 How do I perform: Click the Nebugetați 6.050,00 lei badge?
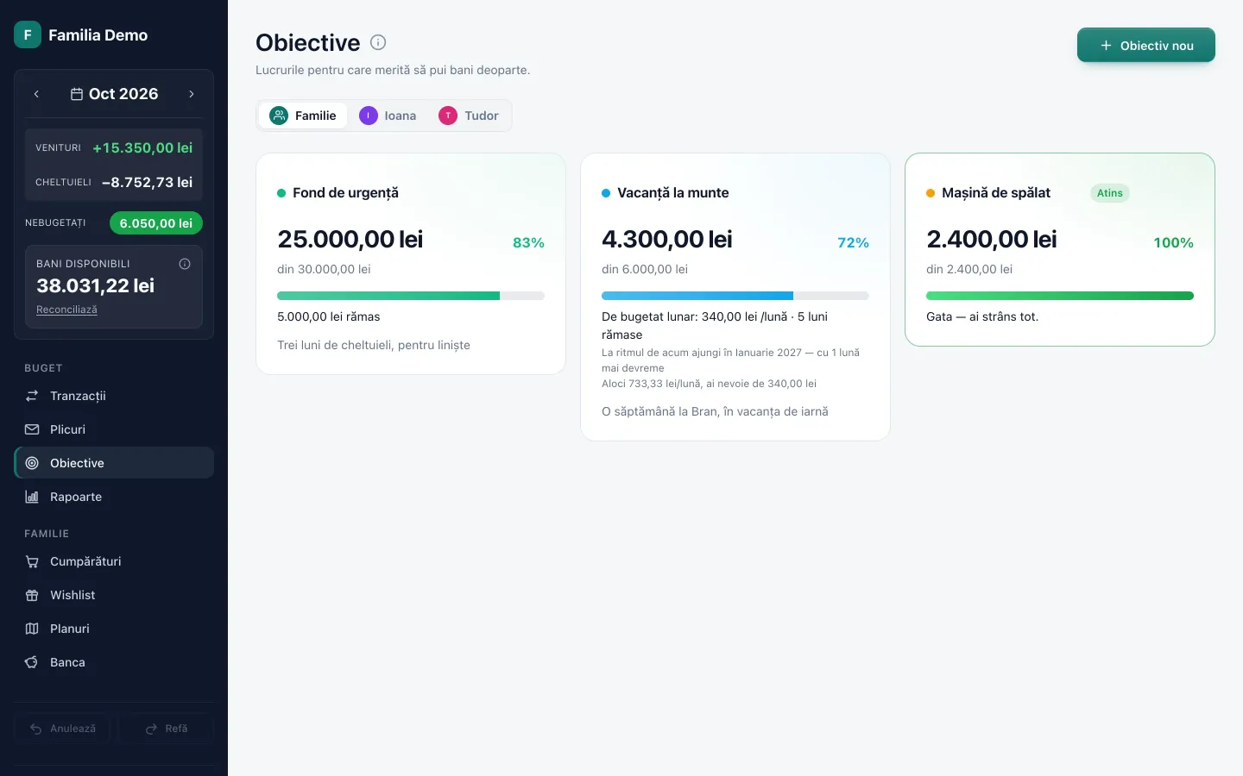tap(156, 223)
